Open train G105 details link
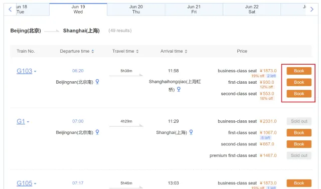 [25, 183]
